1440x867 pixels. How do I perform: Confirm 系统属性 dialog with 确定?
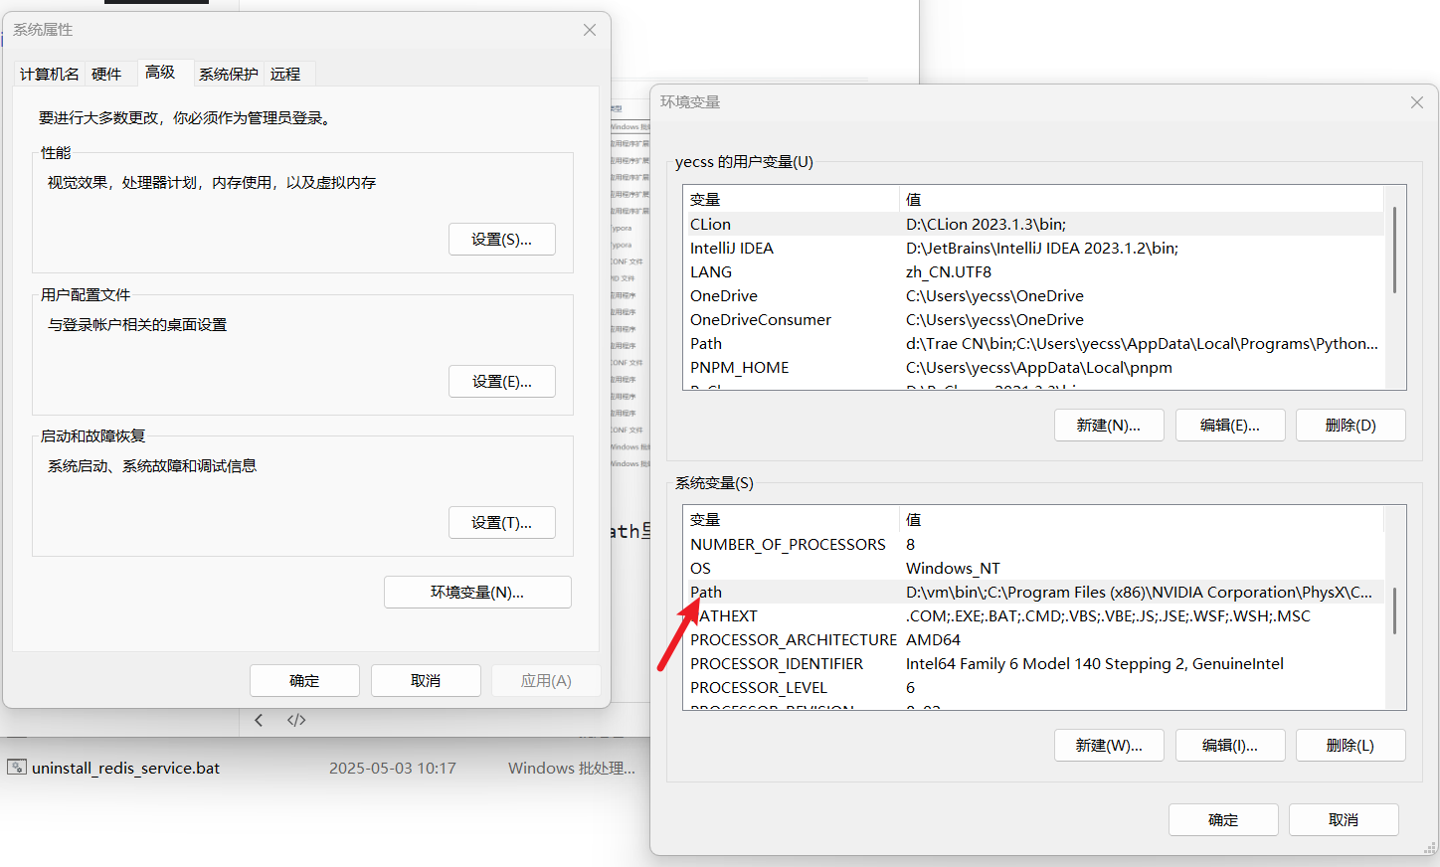tap(304, 681)
